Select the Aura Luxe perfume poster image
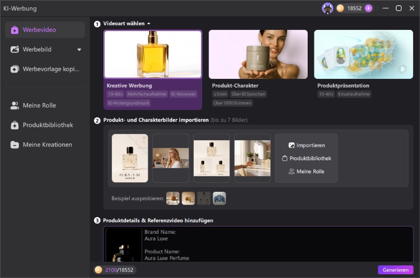This screenshot has width=420, height=278. pyautogui.click(x=130, y=158)
